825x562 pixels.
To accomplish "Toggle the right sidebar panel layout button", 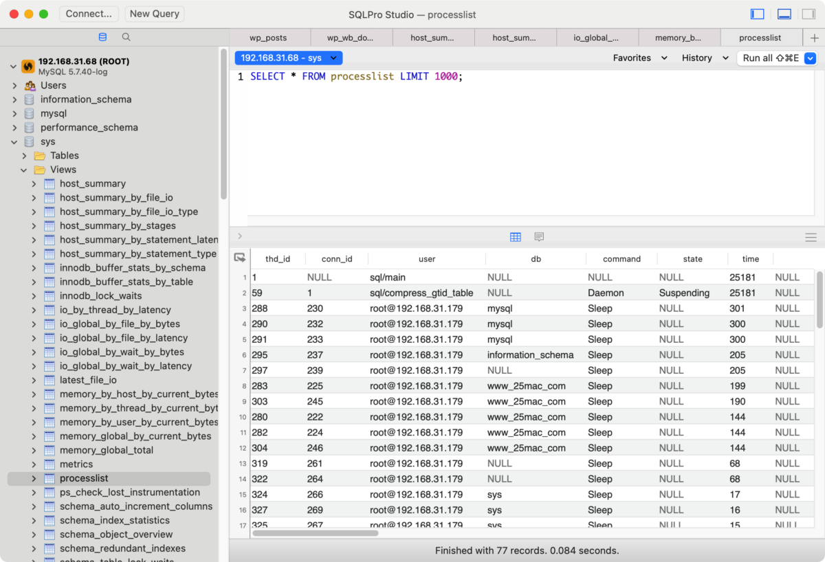I will point(808,14).
